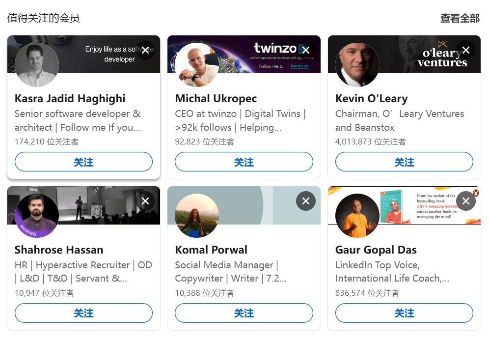Dismiss the Gaur Gopal Das suggestion card
The width and height of the screenshot is (489, 341).
pyautogui.click(x=466, y=201)
